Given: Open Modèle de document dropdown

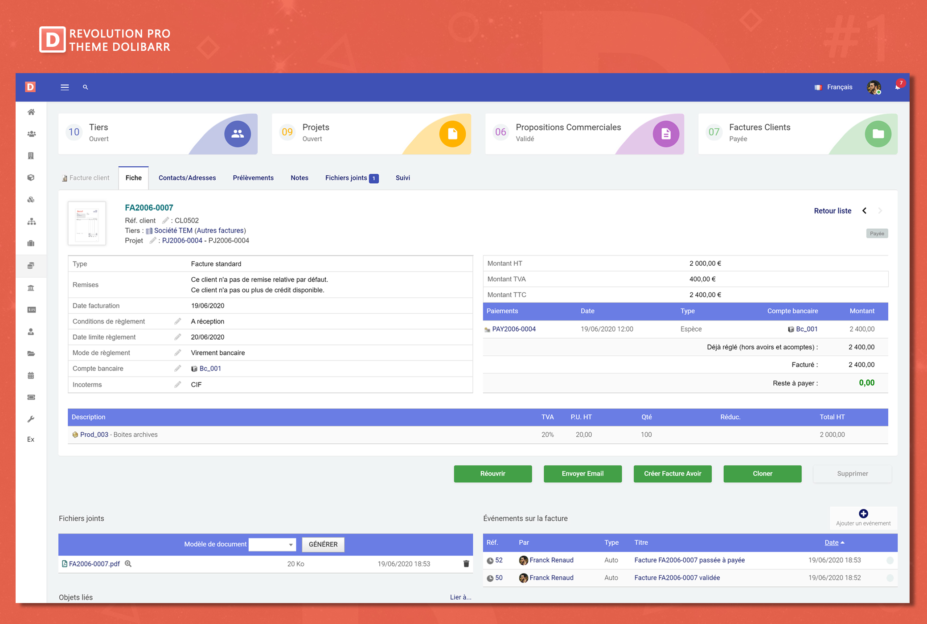Looking at the screenshot, I should 272,544.
